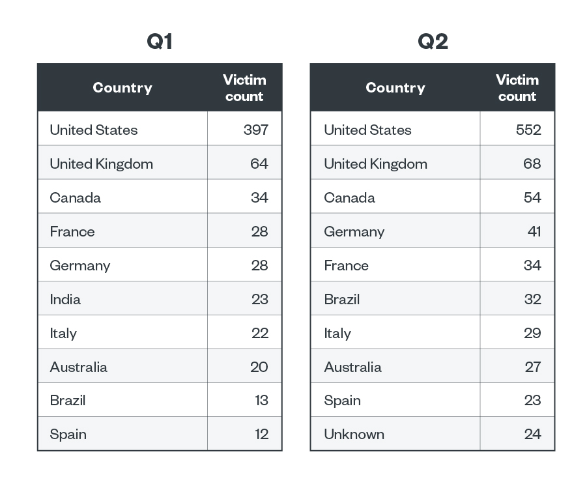Click the 552 victim count cell
587x486 pixels.
tap(528, 130)
